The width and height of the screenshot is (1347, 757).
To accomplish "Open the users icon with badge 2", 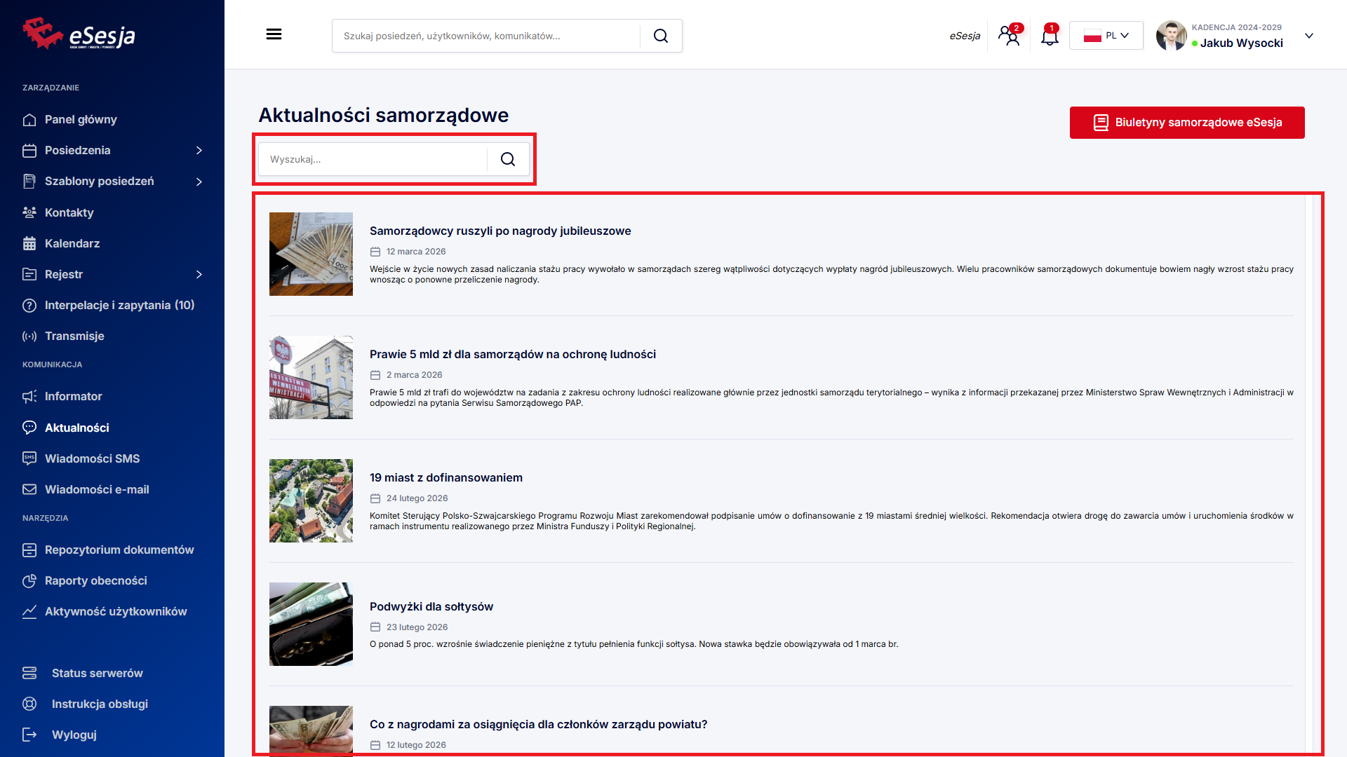I will (1010, 36).
